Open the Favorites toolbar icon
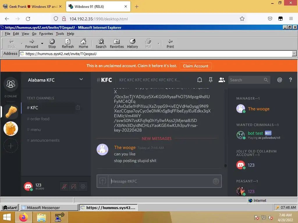Image resolution: width=298 pixels, height=223 pixels. click(117, 44)
